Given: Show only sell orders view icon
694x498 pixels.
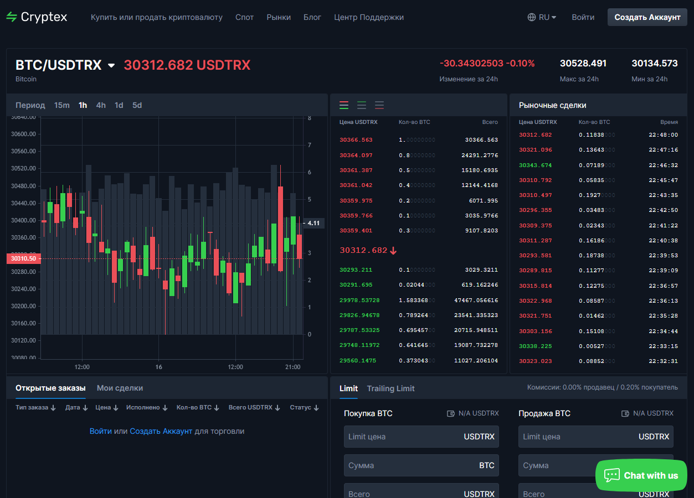Looking at the screenshot, I should click(379, 105).
